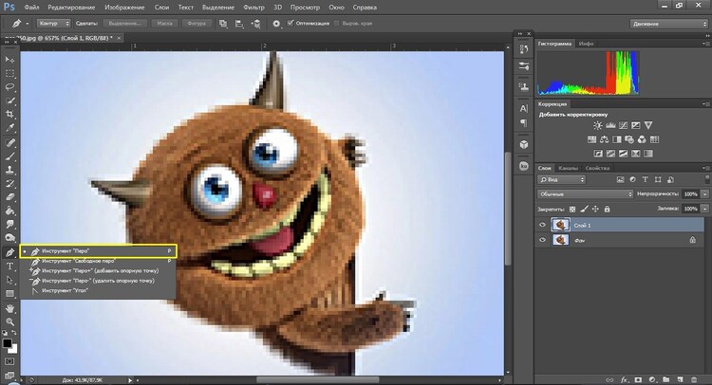The width and height of the screenshot is (712, 385).
Task: Open opacity Непрозрачность slider arrow
Action: tap(704, 194)
